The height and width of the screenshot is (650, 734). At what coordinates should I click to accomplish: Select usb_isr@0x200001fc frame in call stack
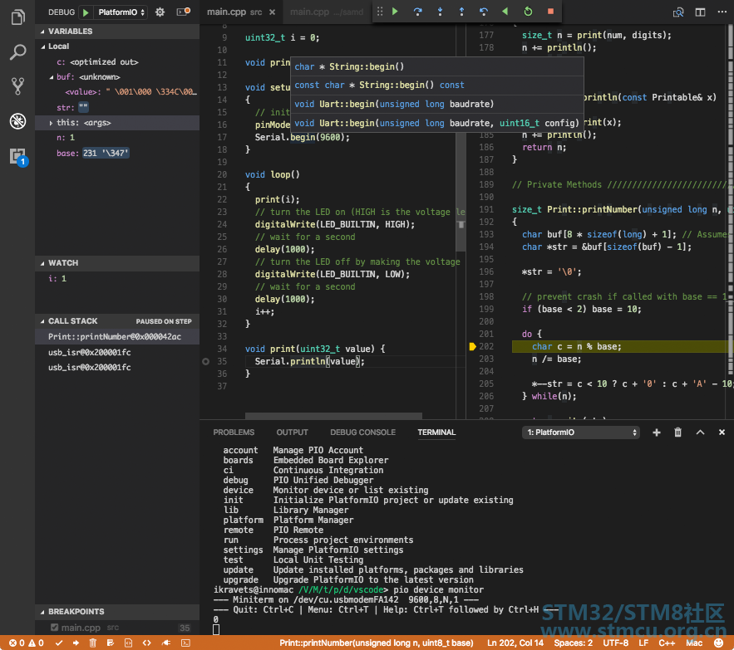(x=89, y=352)
